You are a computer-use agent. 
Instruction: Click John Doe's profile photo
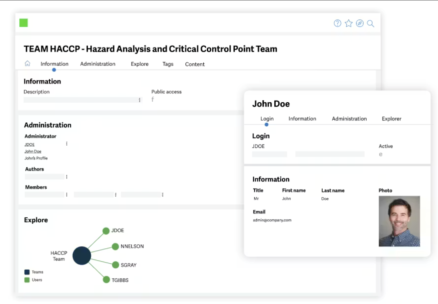click(399, 221)
